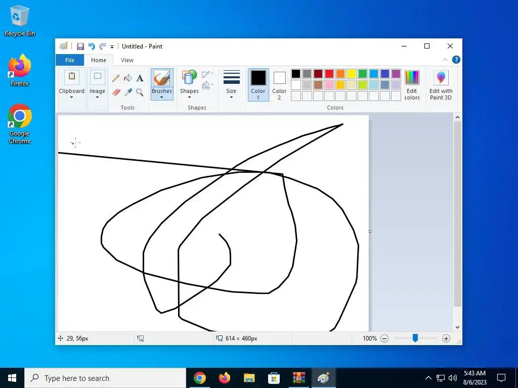Open Edit colors dialog

pos(412,85)
